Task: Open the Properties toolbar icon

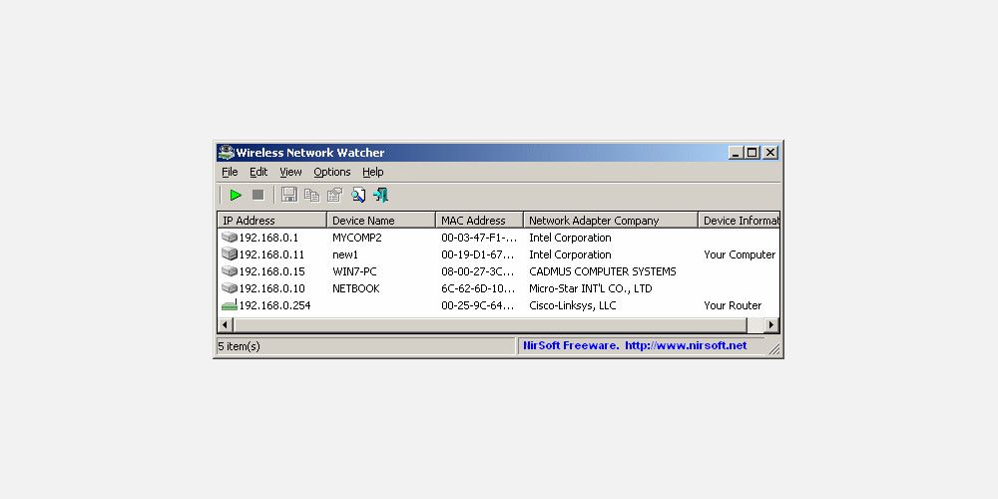Action: [334, 195]
